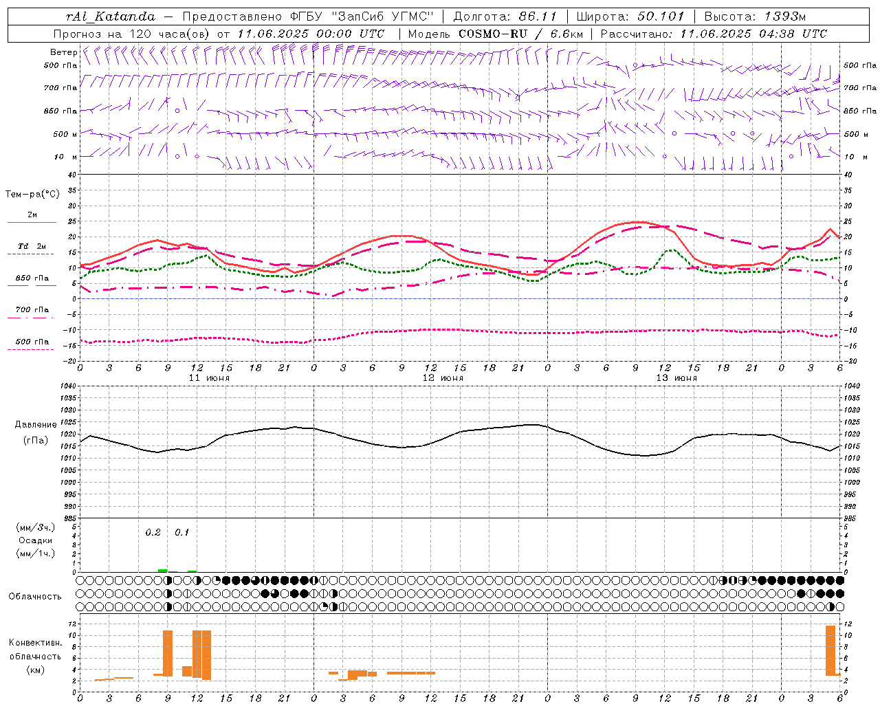This screenshot has height=704, width=880.
Task: Click the 0.1 precipitation amount value
Action: (181, 532)
